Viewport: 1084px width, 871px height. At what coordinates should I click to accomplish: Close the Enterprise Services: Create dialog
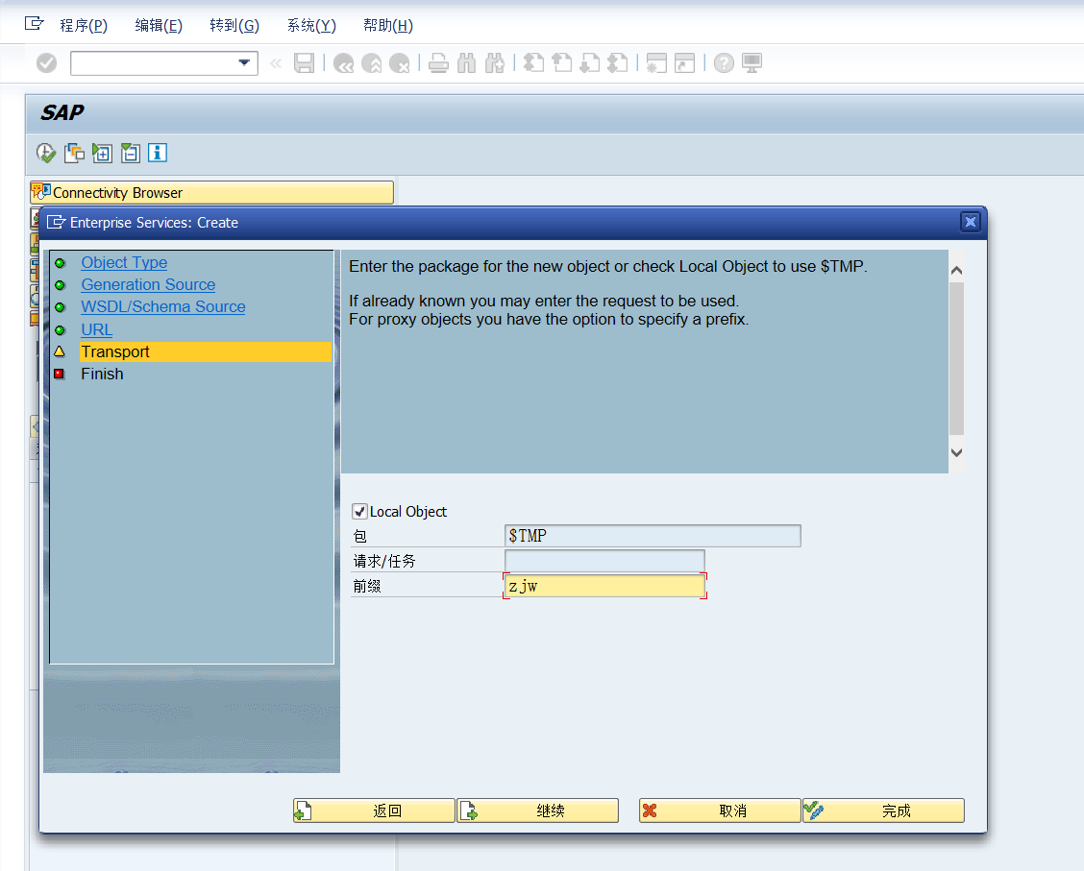971,222
